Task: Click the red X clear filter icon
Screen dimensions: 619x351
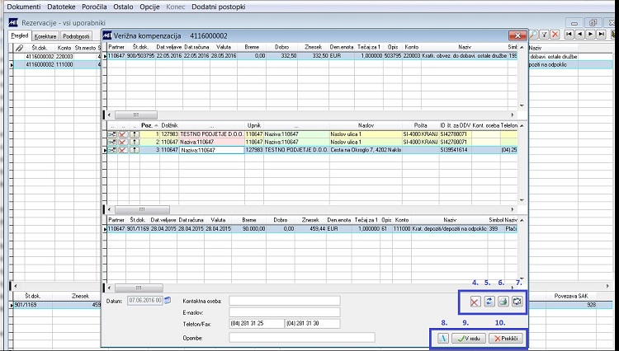Action: point(555,35)
